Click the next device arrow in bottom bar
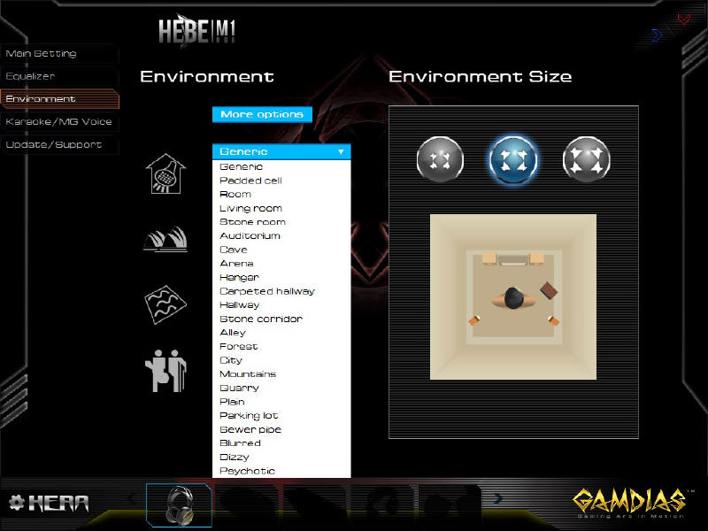The height and width of the screenshot is (531, 708). [497, 498]
